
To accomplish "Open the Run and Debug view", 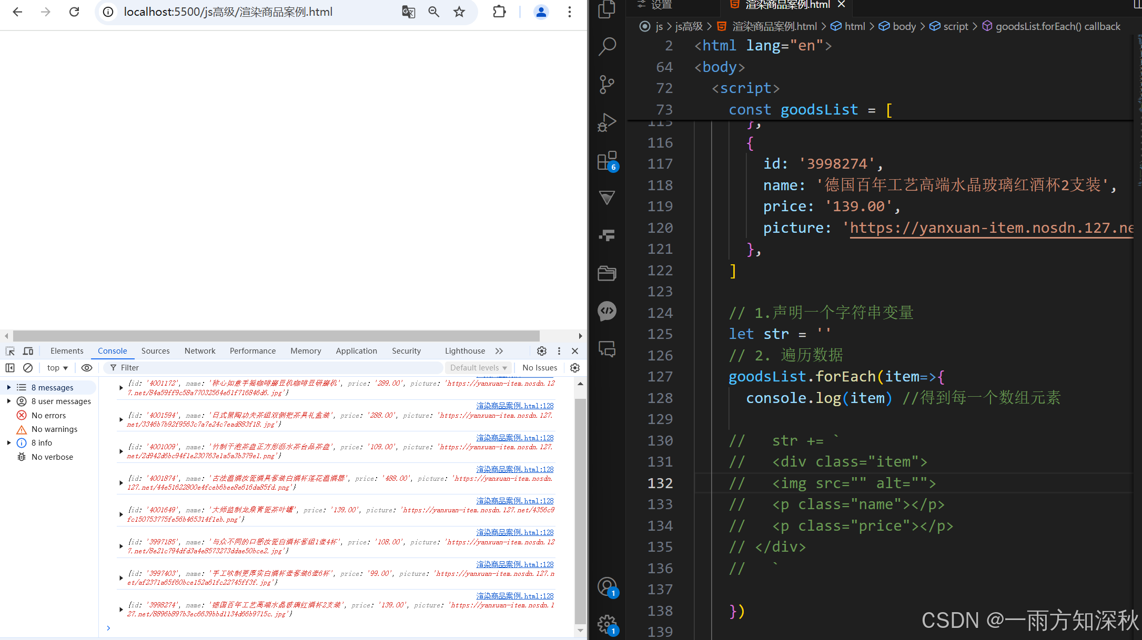I will (x=607, y=122).
